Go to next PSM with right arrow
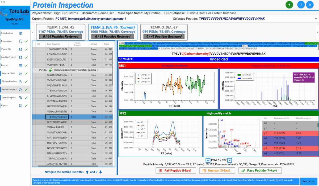This screenshot has height=186, width=319. point(230,160)
